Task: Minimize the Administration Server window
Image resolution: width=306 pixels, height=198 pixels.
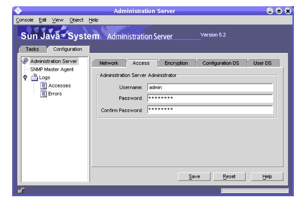Action: point(270,11)
